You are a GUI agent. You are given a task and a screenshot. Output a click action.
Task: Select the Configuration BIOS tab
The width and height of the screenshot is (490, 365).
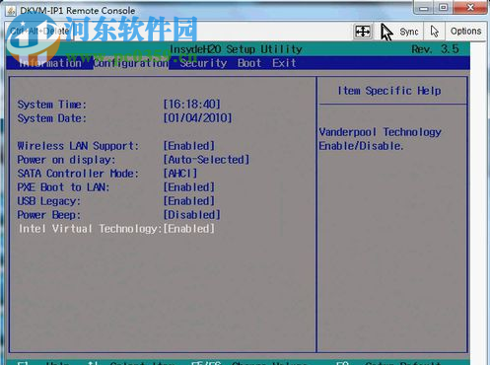click(x=131, y=63)
